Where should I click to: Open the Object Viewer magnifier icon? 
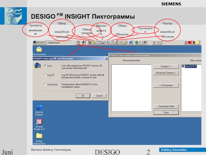click(107, 42)
